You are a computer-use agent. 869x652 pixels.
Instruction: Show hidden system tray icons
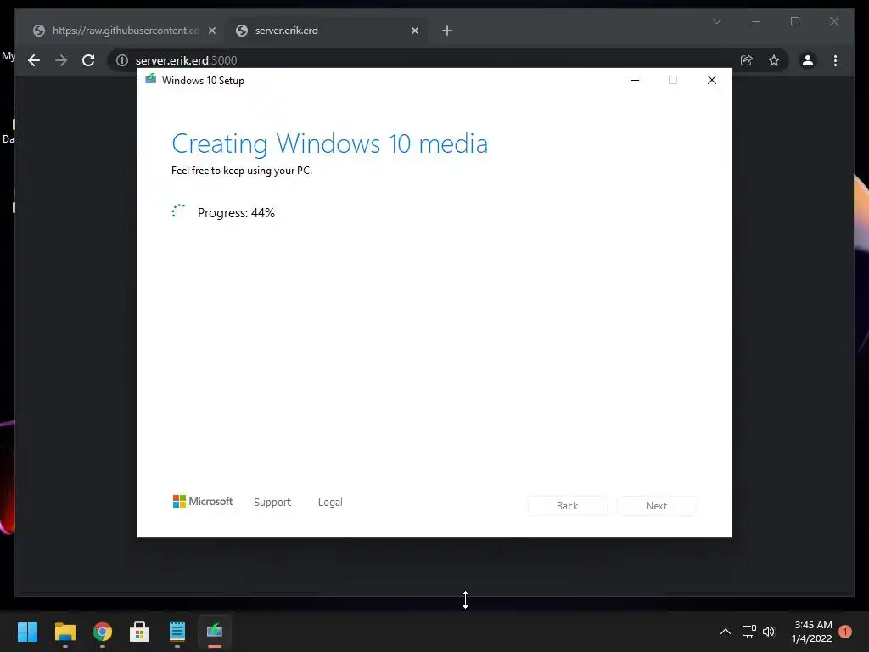pyautogui.click(x=725, y=632)
